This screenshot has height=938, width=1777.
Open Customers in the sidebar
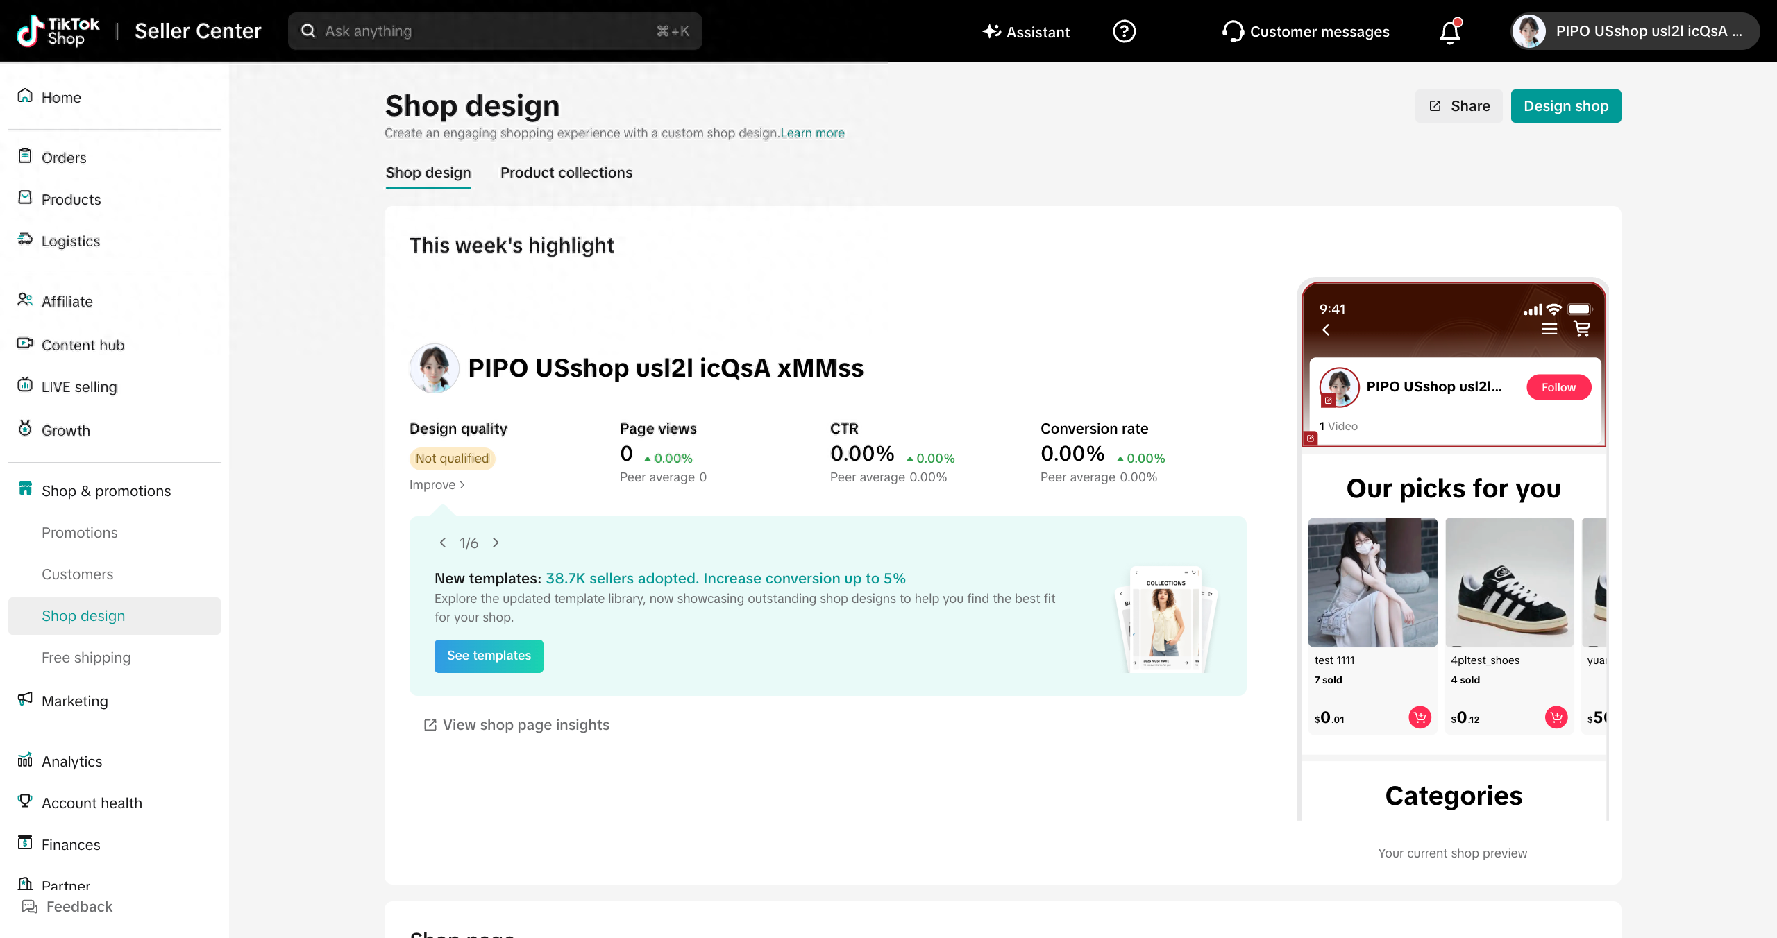pos(77,574)
